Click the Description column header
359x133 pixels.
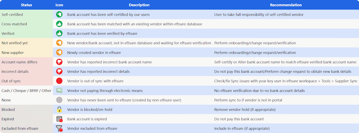pos(139,5)
